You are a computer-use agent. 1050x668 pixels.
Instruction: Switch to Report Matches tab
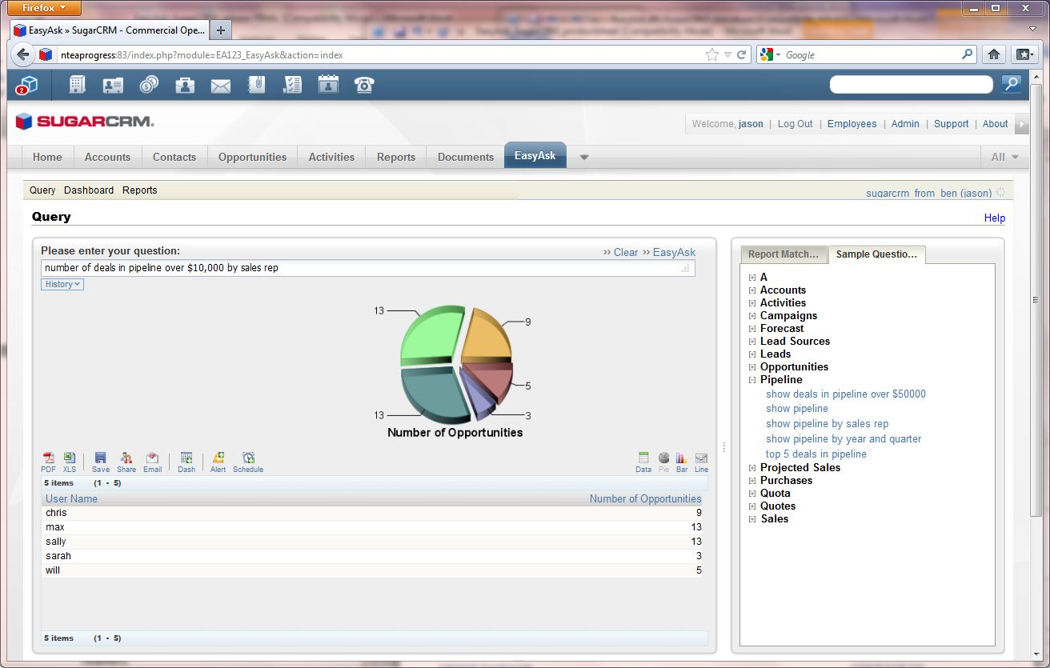click(x=783, y=254)
